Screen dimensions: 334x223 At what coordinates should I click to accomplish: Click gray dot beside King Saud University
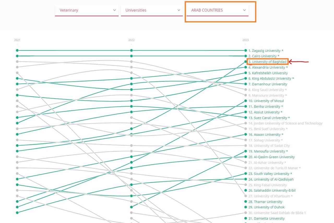(246, 90)
